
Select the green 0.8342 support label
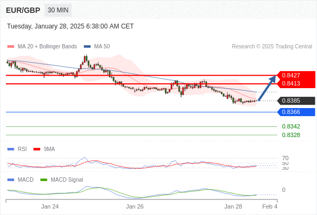pyautogui.click(x=291, y=127)
